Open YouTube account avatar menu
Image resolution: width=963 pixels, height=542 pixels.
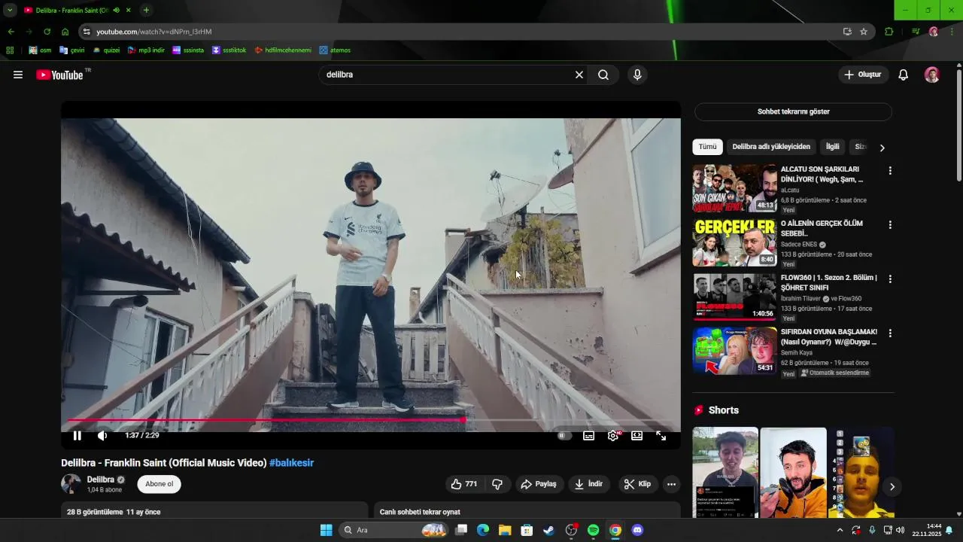(932, 75)
